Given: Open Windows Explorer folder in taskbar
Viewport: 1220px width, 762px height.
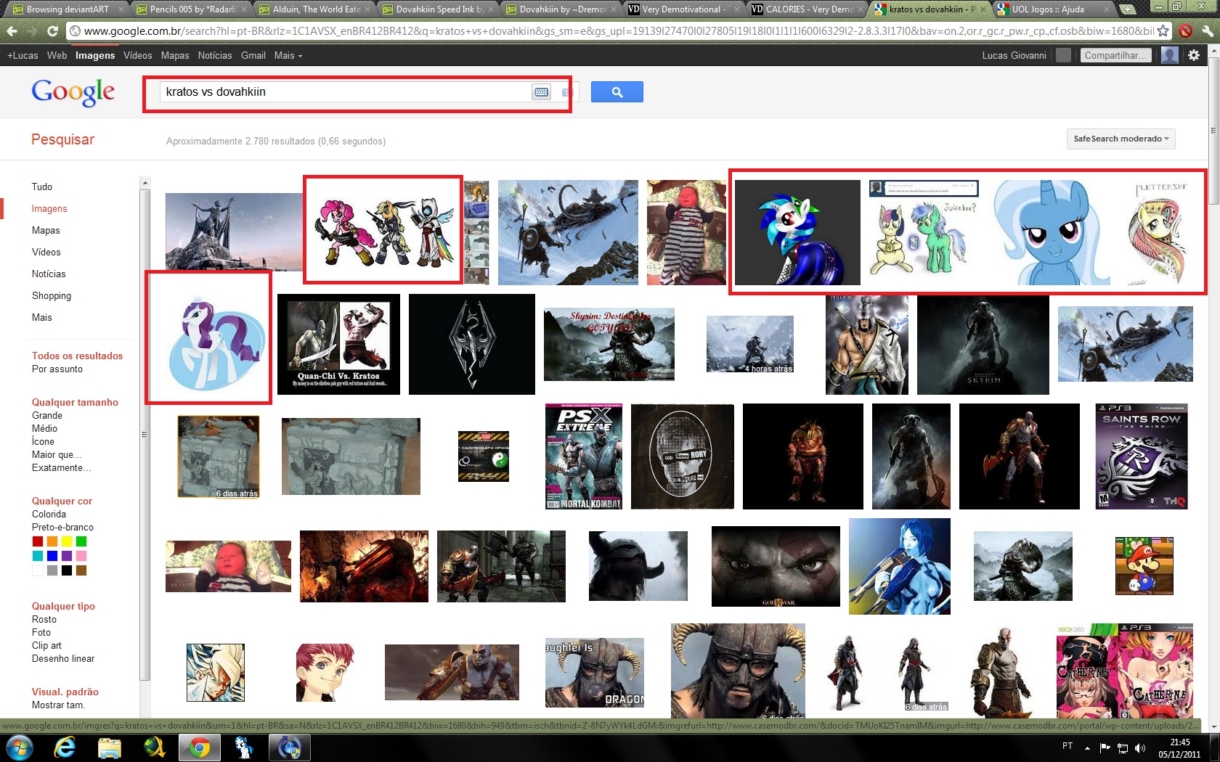Looking at the screenshot, I should [x=110, y=747].
